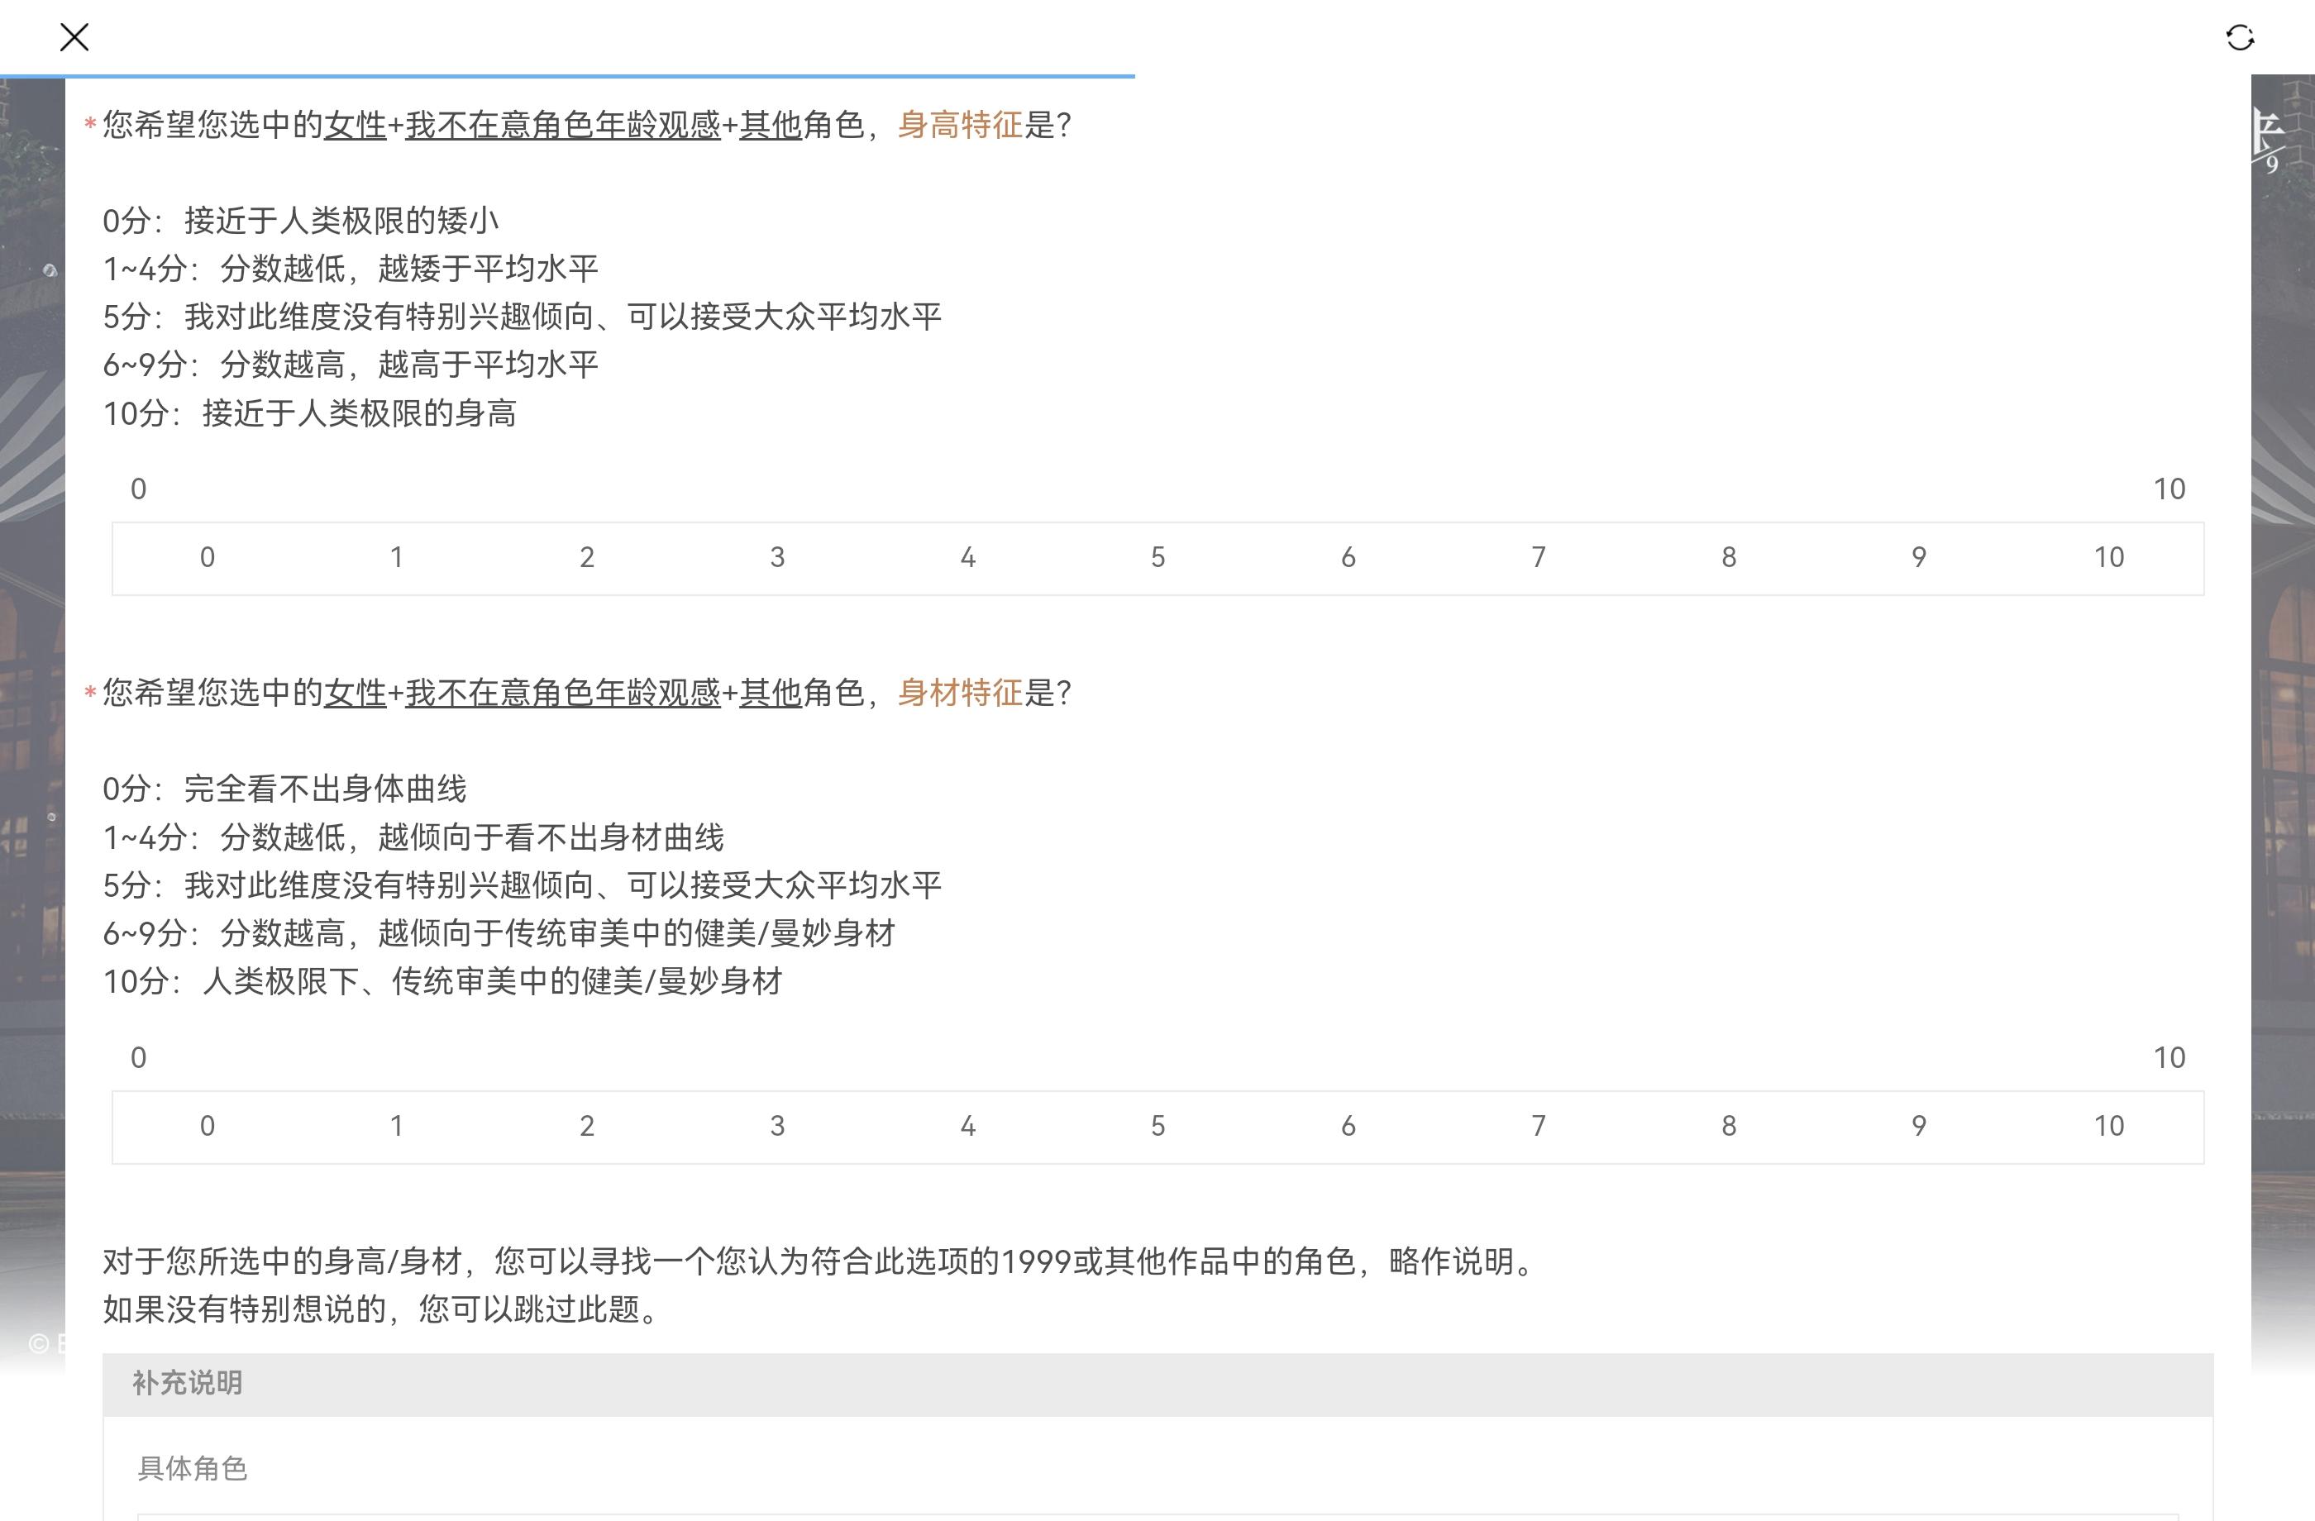
Task: Rate height feature as 2
Action: click(x=586, y=557)
